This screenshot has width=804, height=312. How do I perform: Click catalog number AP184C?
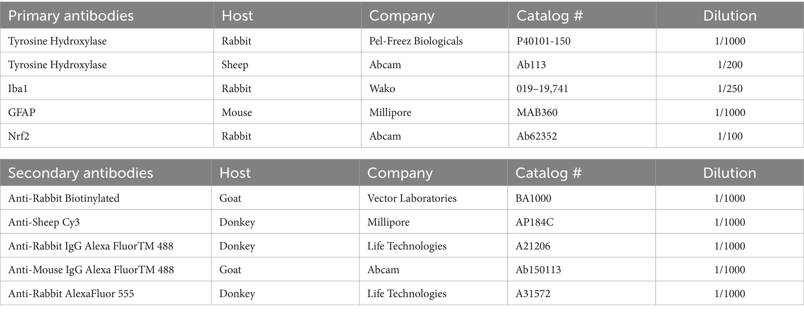click(x=534, y=222)
